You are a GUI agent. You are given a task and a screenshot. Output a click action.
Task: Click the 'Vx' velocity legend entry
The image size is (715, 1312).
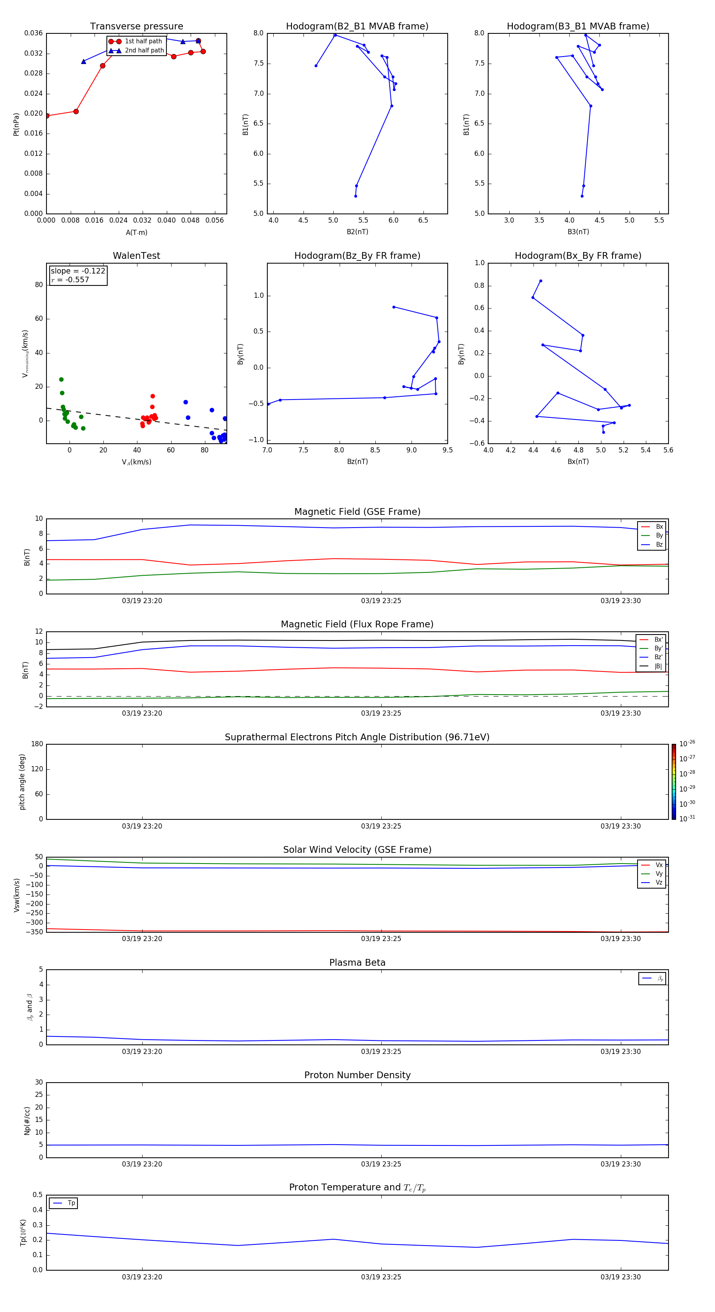coord(652,865)
